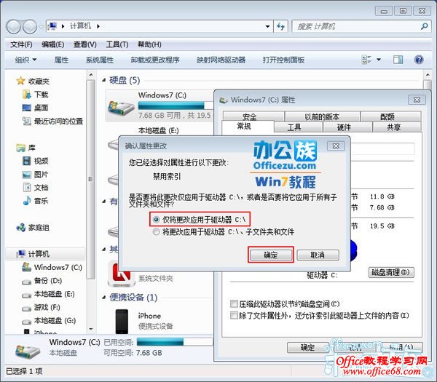Open 最近访问的位置 icon in sidebar

tap(26, 121)
